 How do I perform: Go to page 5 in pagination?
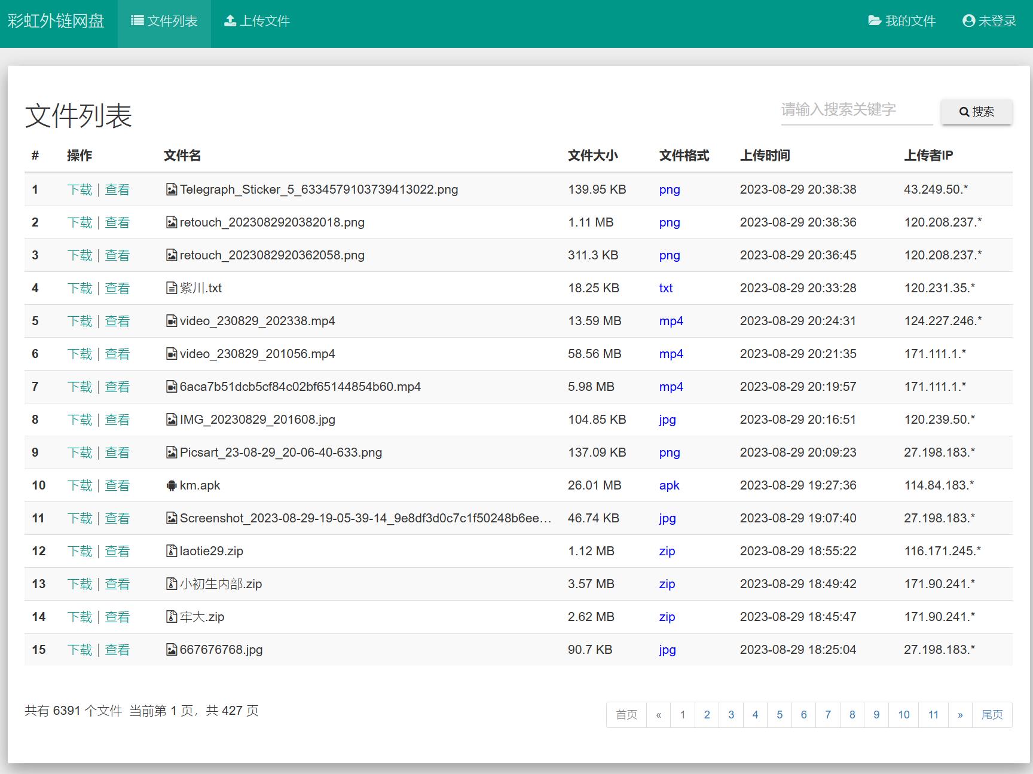[780, 715]
